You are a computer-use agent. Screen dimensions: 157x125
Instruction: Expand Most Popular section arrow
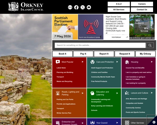(x=82, y=62)
